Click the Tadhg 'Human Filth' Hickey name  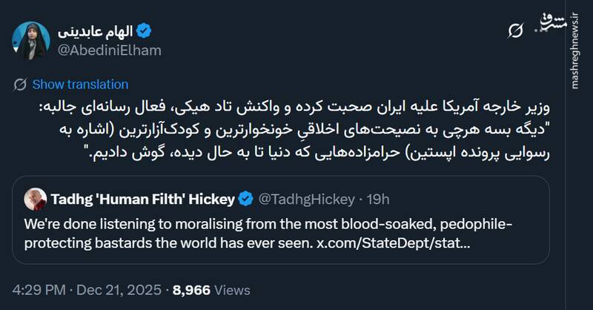tap(143, 199)
